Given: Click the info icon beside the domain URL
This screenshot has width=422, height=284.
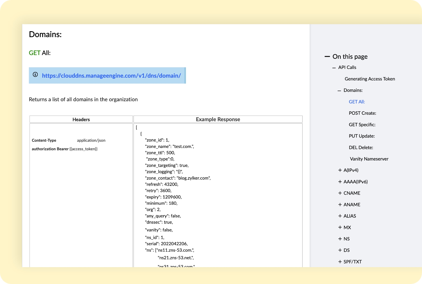Looking at the screenshot, I should 35,75.
